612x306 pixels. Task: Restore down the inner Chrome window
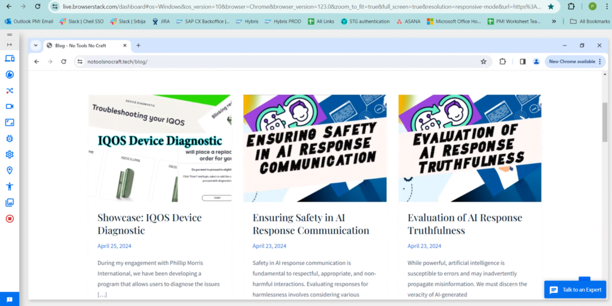(x=582, y=45)
